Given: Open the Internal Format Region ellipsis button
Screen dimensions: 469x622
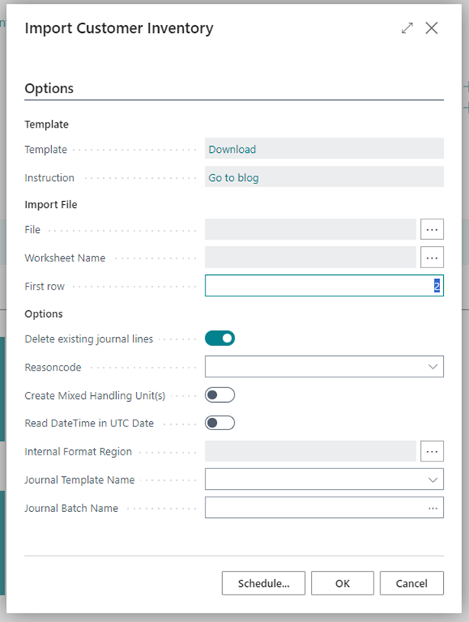Looking at the screenshot, I should coord(432,451).
